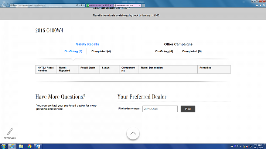Viewport: 266px width, 149px height.
Task: Show hidden system tray icons arrow
Action: click(241, 146)
